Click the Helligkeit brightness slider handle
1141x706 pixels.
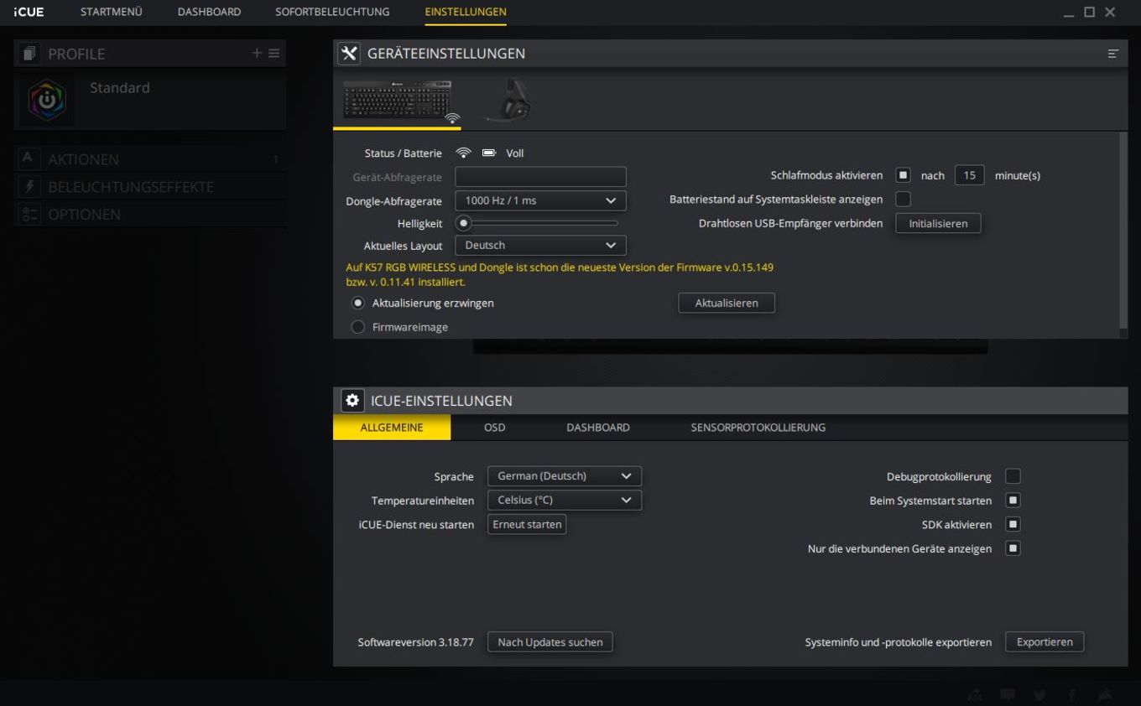click(x=463, y=223)
